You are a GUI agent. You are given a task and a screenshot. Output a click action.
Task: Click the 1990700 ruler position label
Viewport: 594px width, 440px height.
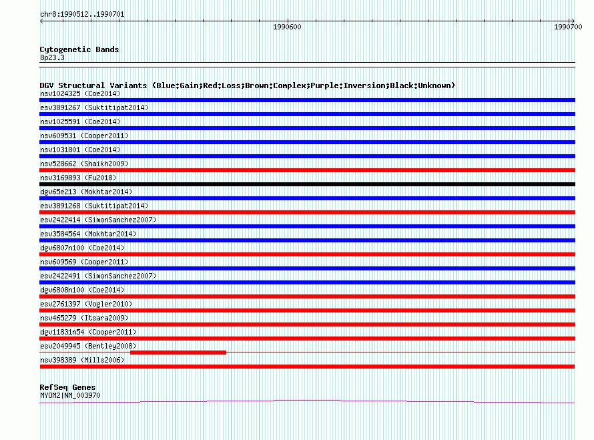coord(568,27)
